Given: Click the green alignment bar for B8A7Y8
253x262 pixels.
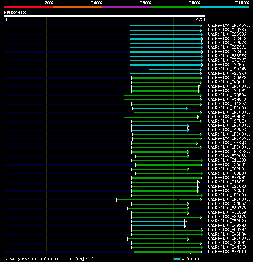Looking at the screenshot, I should pos(158,208).
